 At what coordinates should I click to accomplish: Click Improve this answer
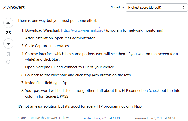[x=42, y=118]
